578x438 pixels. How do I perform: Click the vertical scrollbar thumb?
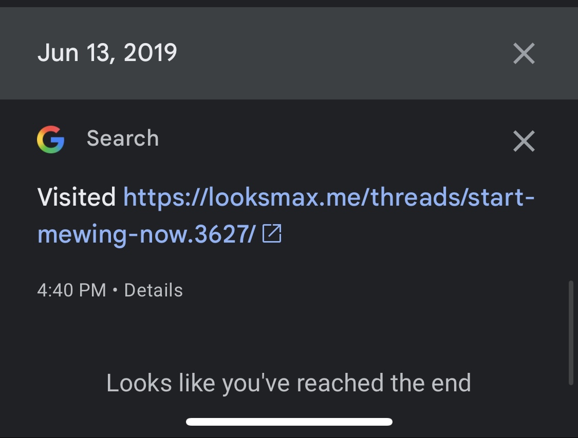tap(571, 332)
